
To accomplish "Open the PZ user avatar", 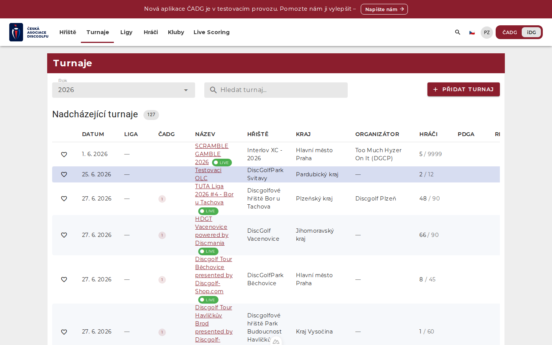I will click(x=487, y=33).
